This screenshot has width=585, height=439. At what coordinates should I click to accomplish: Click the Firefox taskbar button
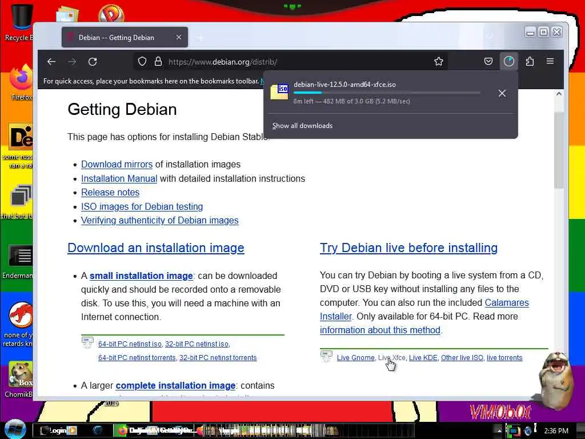click(155, 430)
